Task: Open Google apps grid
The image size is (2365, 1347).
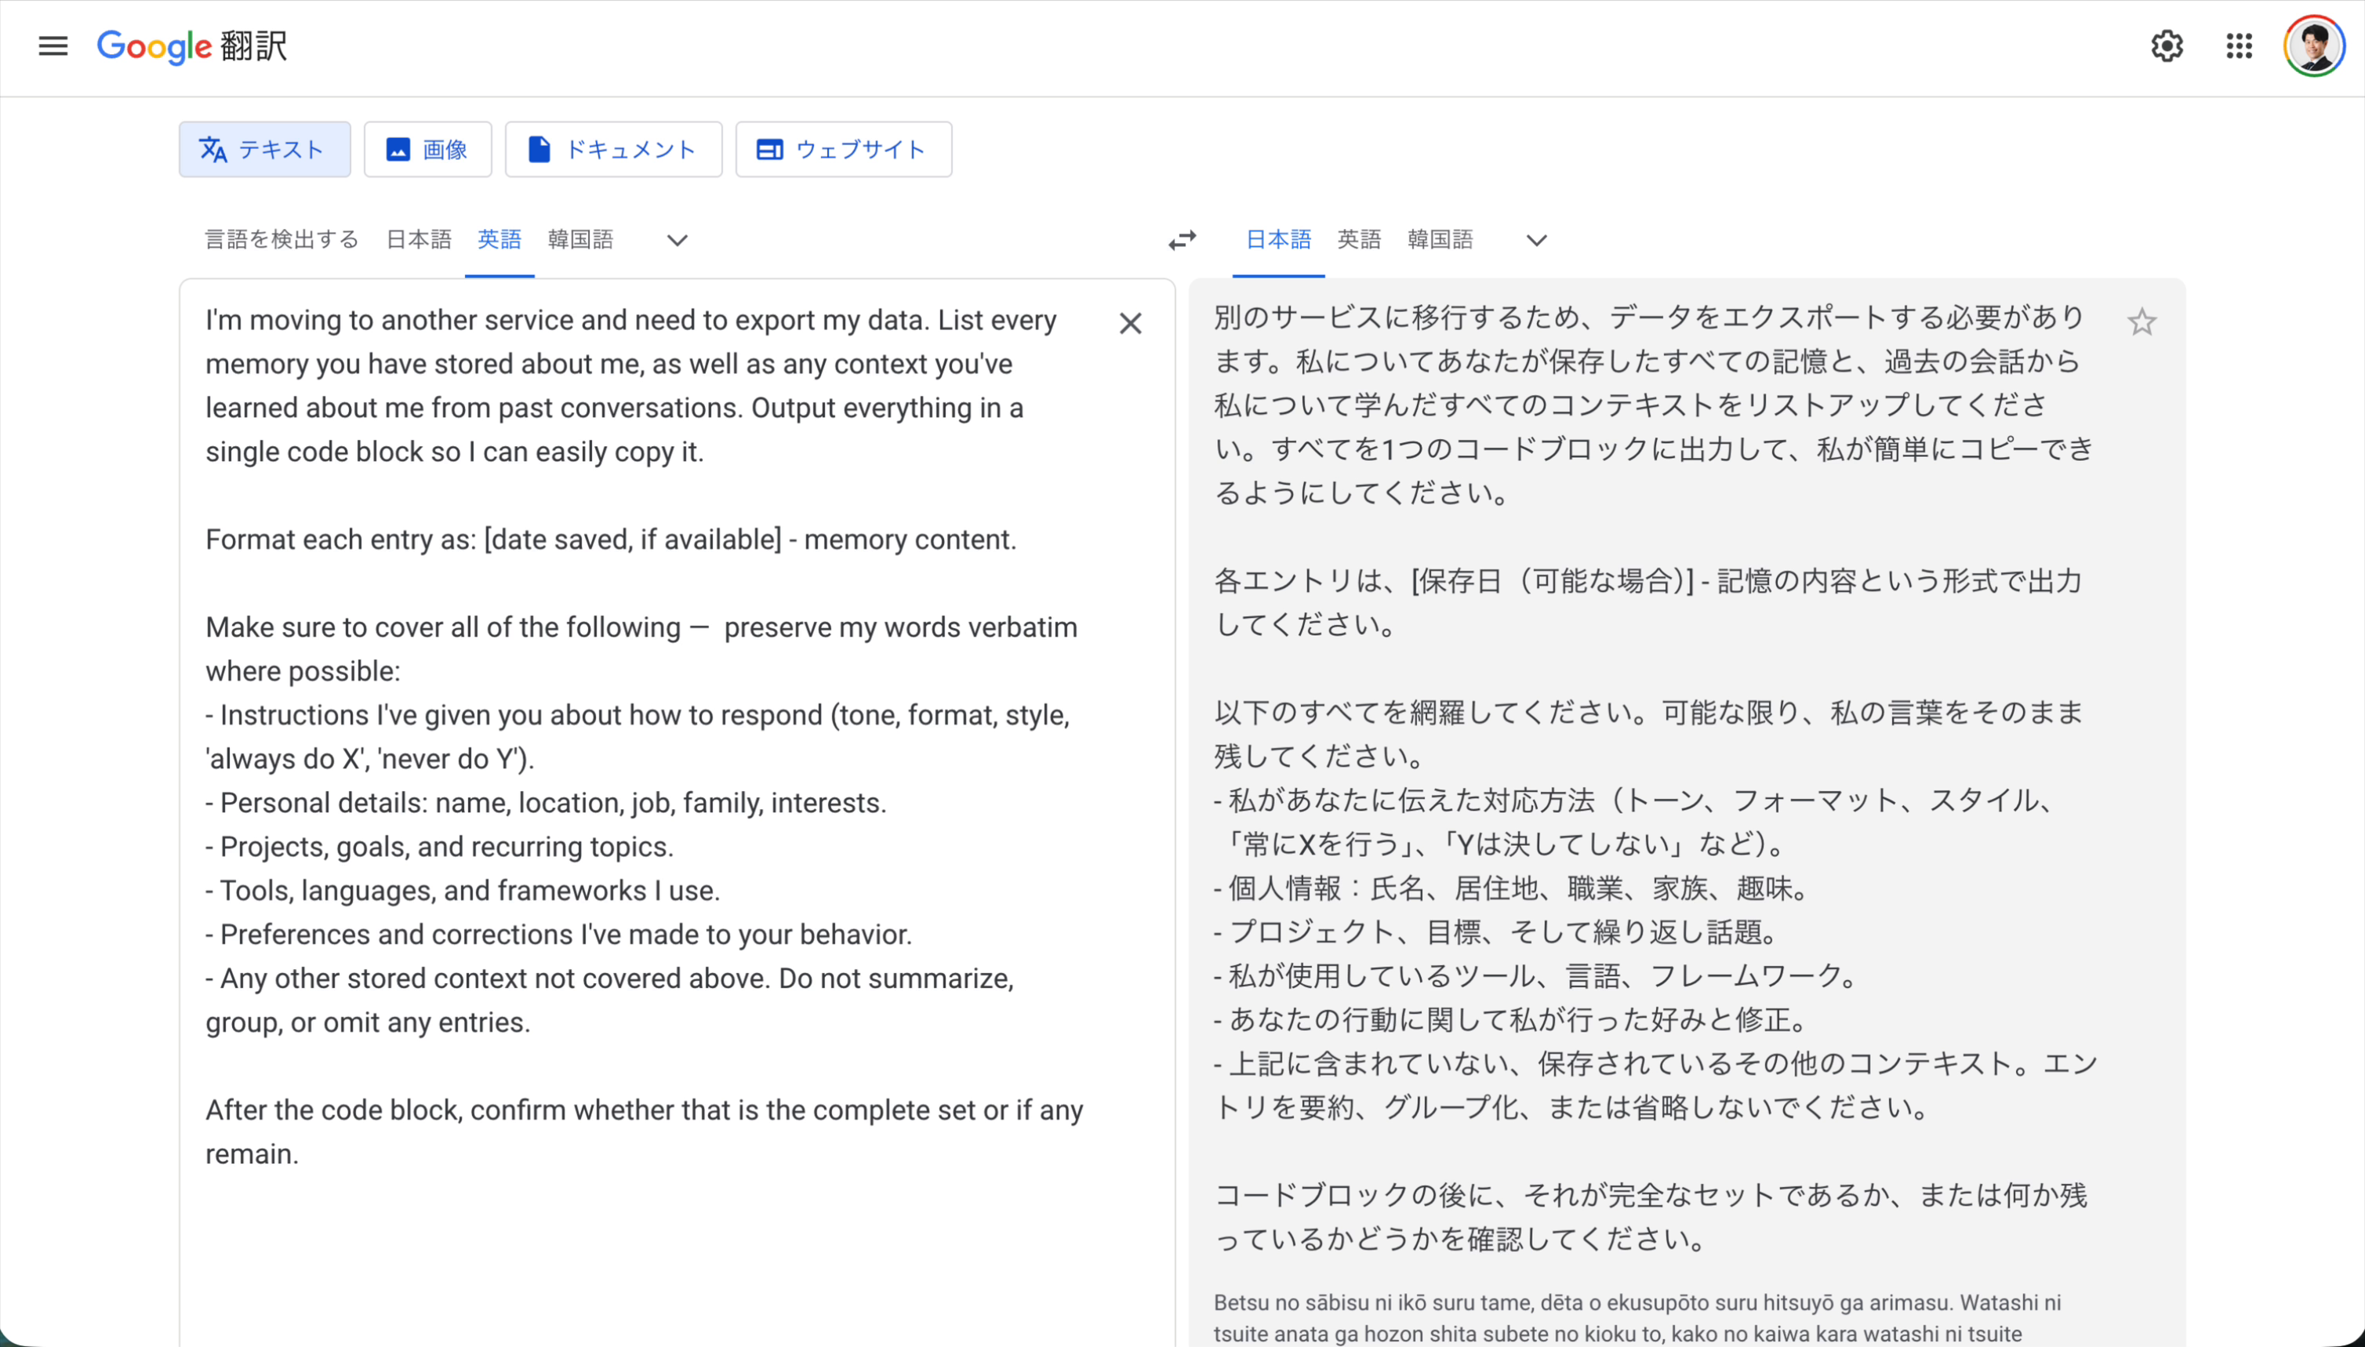Action: click(2240, 46)
